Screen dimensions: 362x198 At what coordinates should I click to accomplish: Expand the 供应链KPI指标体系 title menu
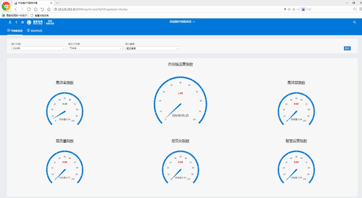click(182, 22)
